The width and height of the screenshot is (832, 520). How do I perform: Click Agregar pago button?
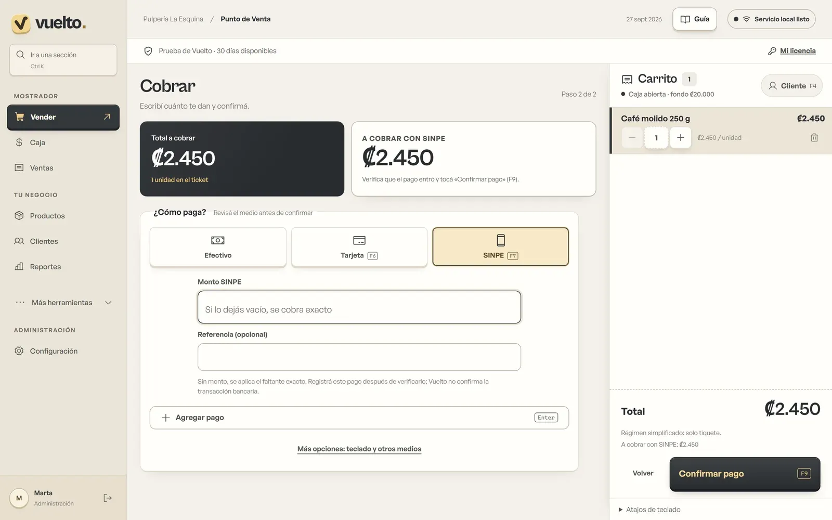click(x=359, y=418)
